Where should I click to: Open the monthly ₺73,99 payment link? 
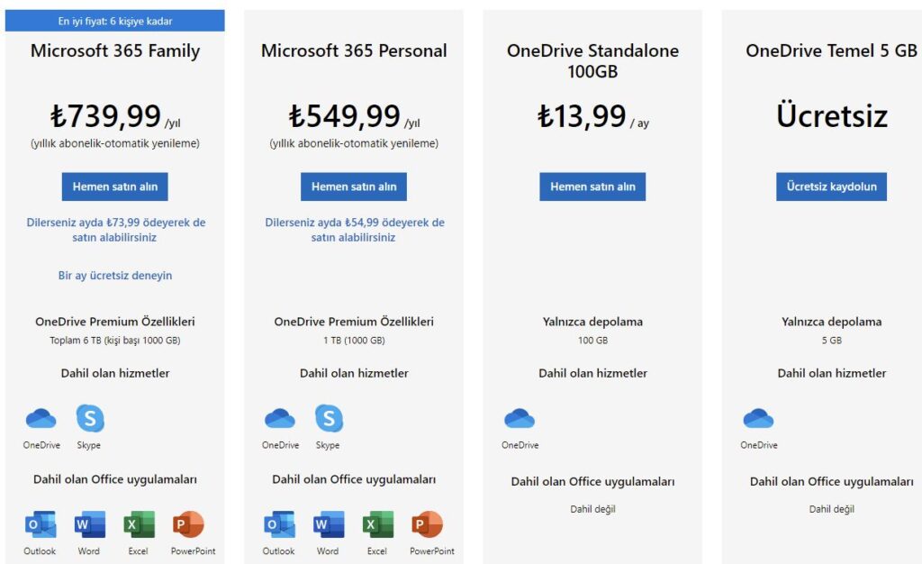coord(116,230)
